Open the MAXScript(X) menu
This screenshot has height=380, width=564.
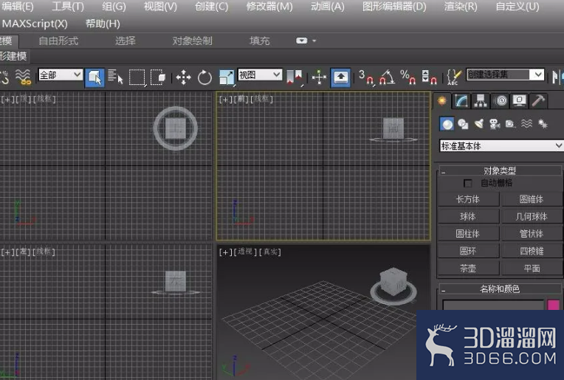point(35,24)
